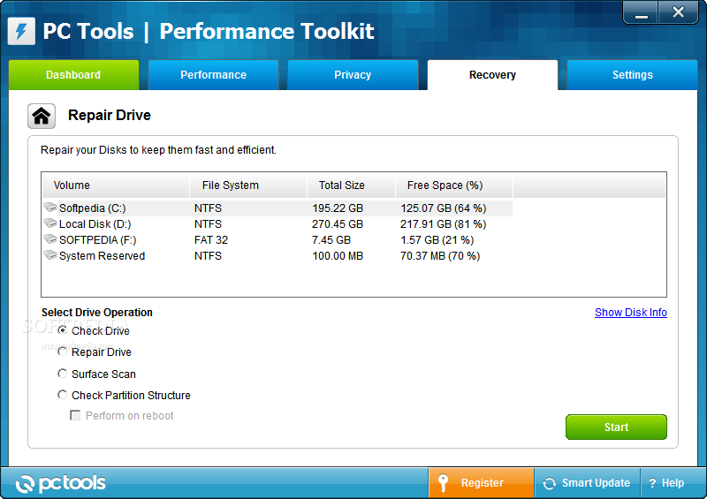Click the 1.57 GB (21 %) free space cell

(437, 240)
